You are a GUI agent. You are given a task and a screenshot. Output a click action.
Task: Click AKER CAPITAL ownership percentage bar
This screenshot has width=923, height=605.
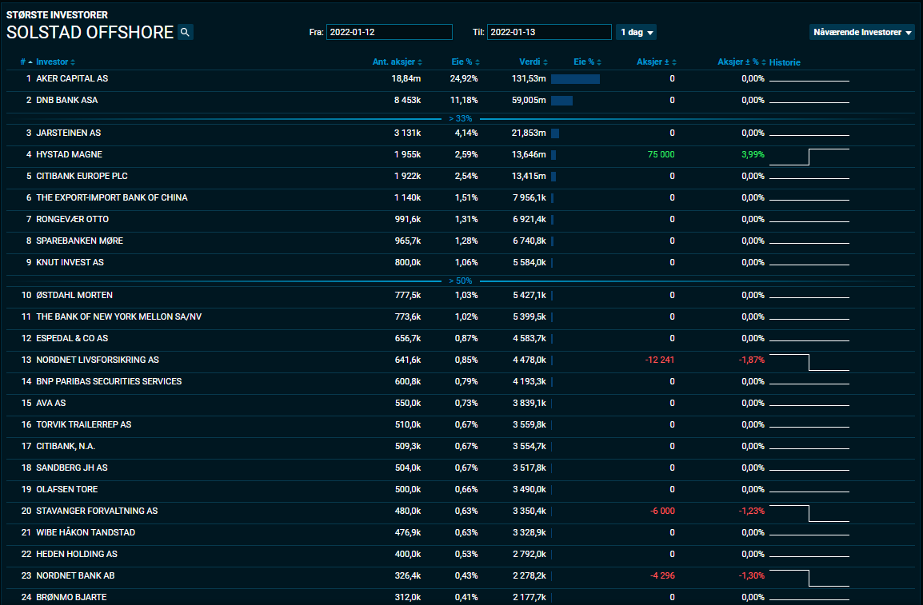[x=576, y=79]
